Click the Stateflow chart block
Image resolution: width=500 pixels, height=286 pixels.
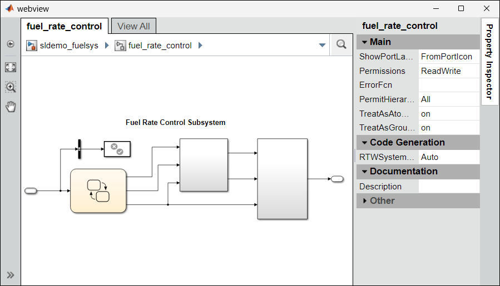pyautogui.click(x=98, y=191)
